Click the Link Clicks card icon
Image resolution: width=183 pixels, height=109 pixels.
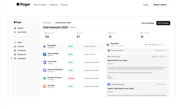(141, 33)
